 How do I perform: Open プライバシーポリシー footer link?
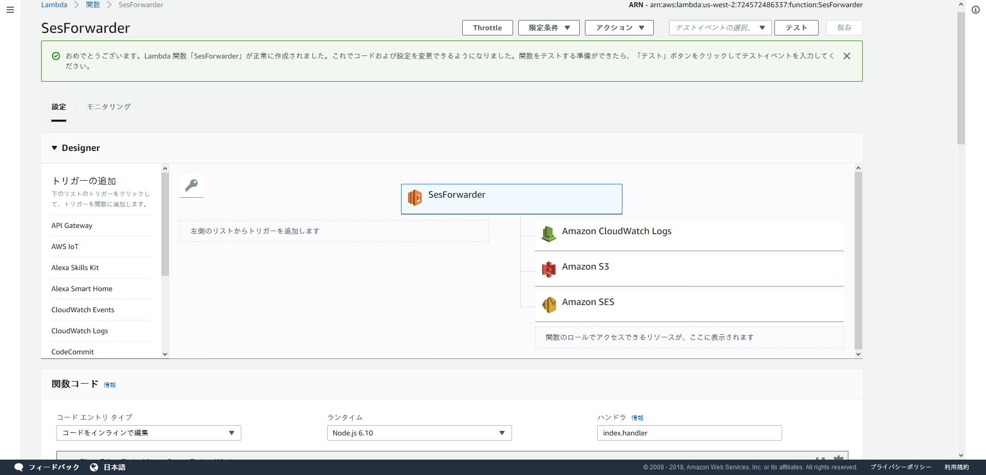point(901,467)
